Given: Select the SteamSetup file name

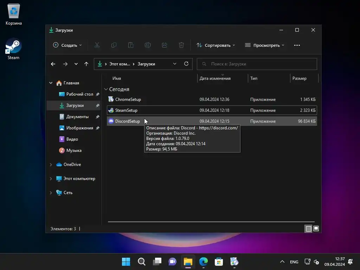Looking at the screenshot, I should pyautogui.click(x=126, y=110).
